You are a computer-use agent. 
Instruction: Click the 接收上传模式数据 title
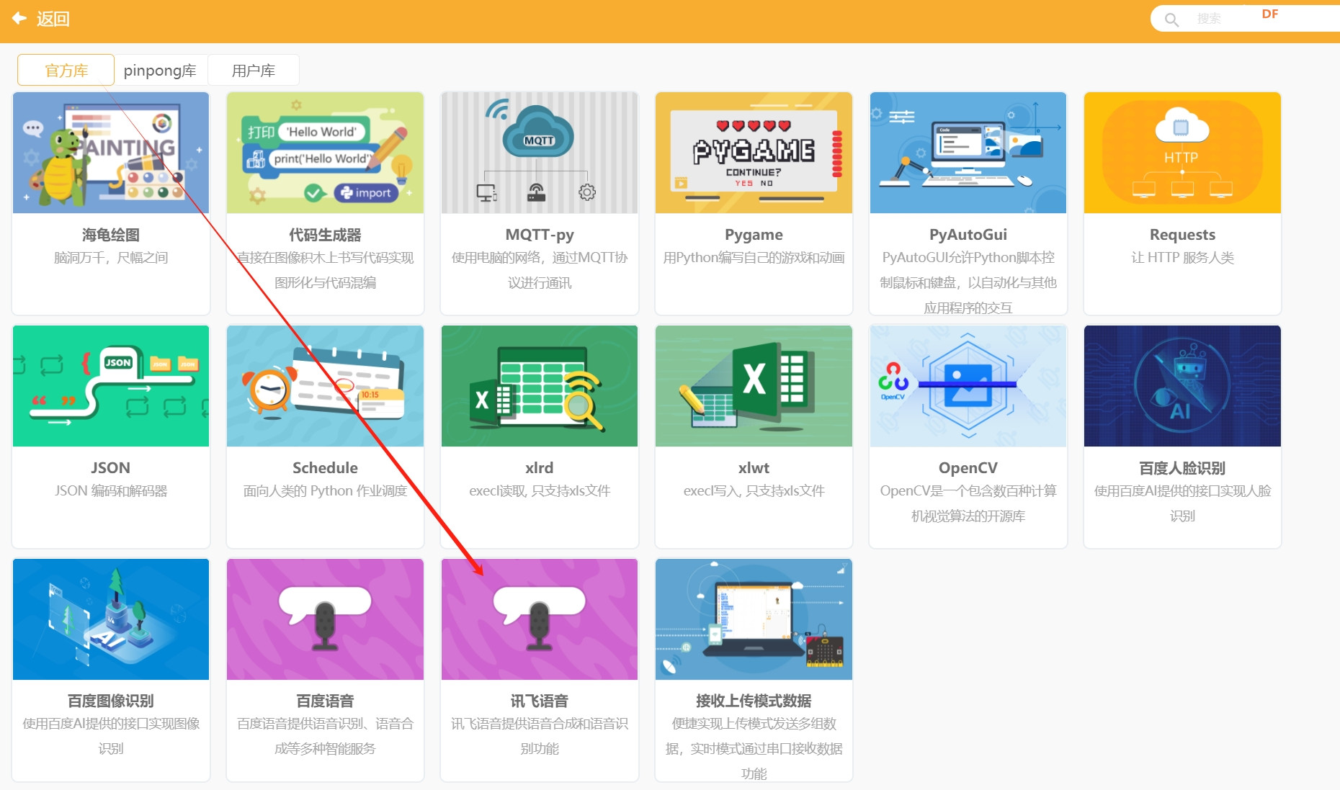pyautogui.click(x=754, y=701)
